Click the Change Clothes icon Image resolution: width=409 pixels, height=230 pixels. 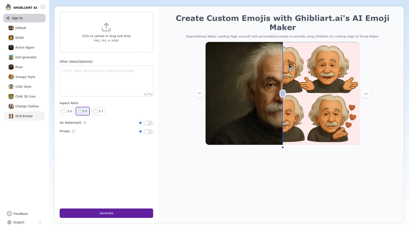(11, 106)
